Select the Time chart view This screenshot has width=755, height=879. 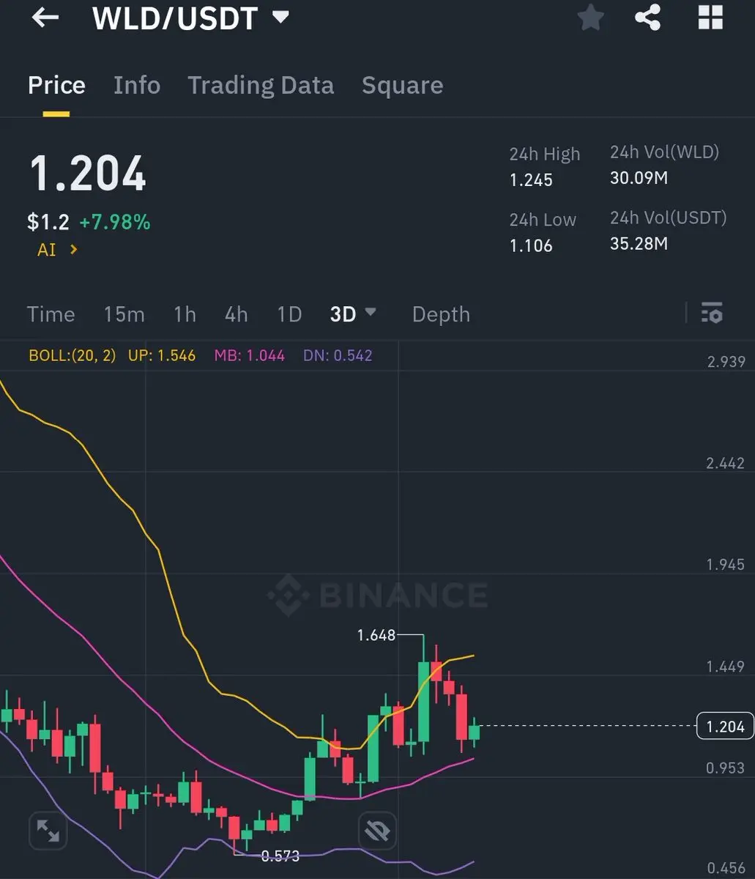click(x=51, y=314)
